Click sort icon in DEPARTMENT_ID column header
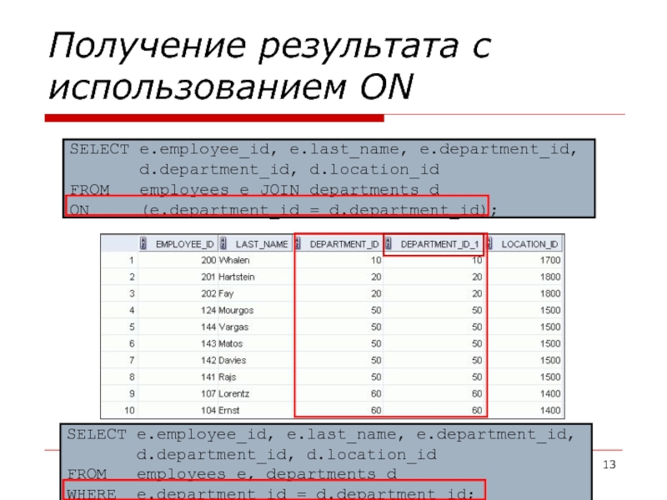Viewport: 667px width, 500px height. pyautogui.click(x=298, y=243)
